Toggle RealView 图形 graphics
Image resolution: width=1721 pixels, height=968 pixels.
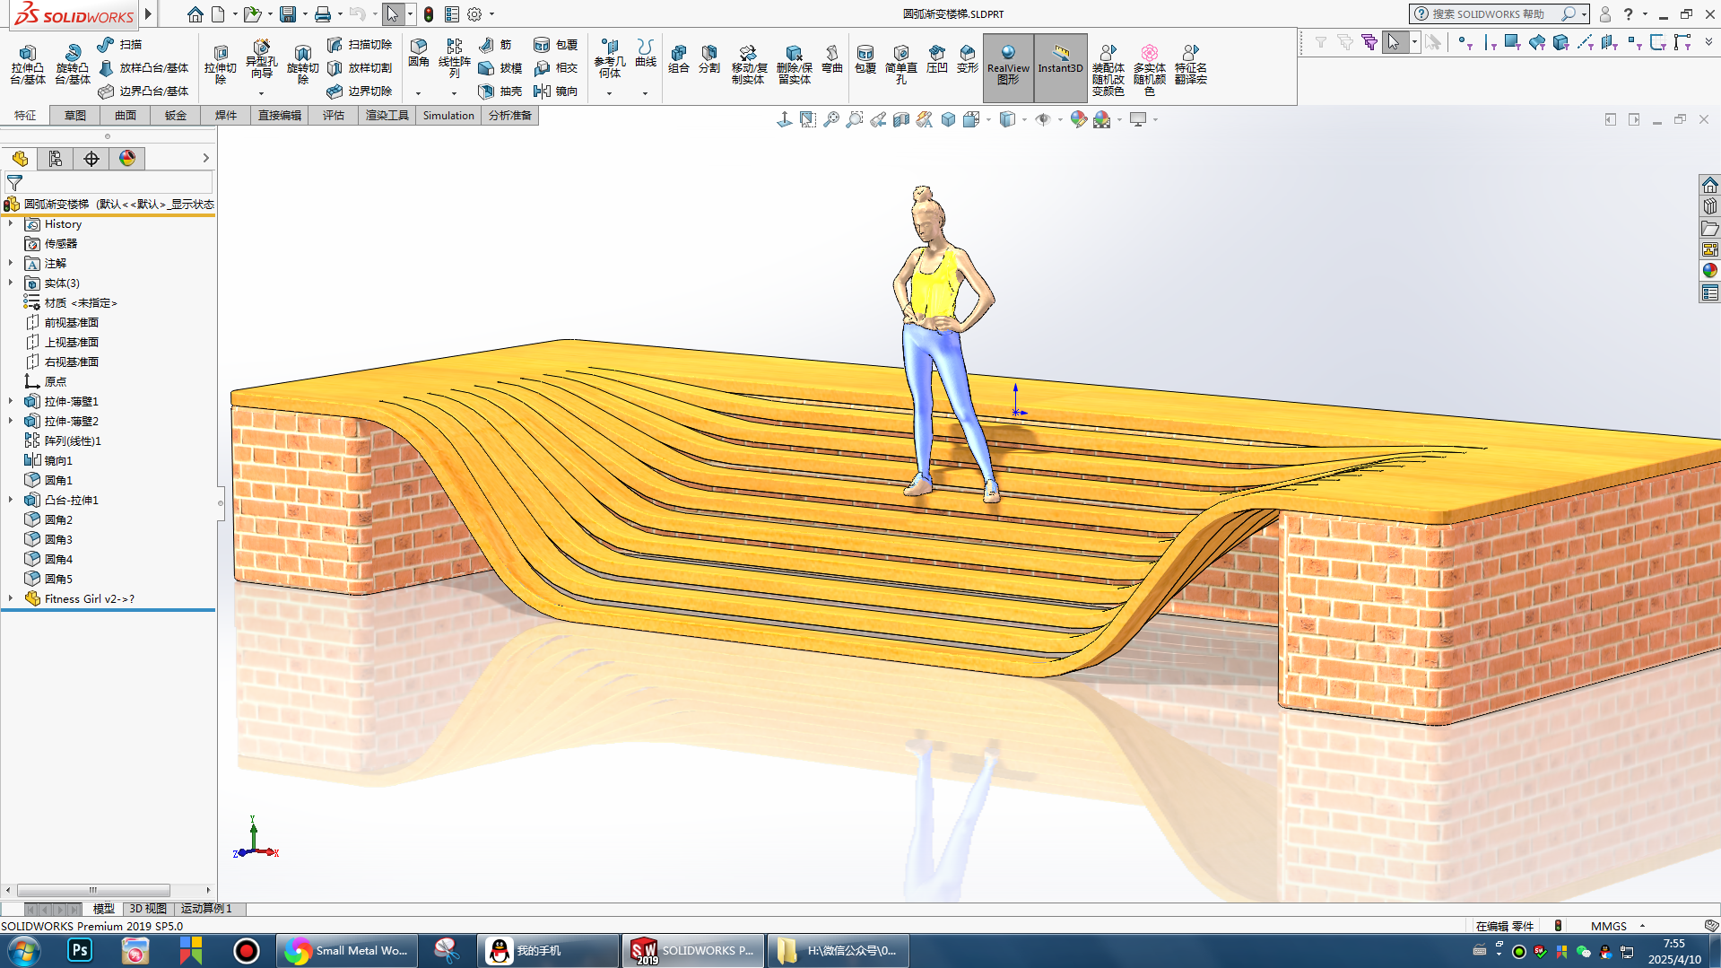coord(1008,65)
